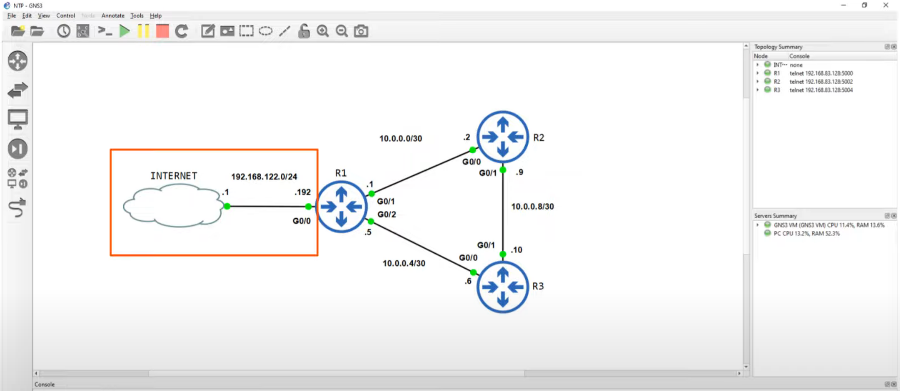Expand the R1 node in Topology Summary
Viewport: 900px width, 391px height.
[758, 73]
